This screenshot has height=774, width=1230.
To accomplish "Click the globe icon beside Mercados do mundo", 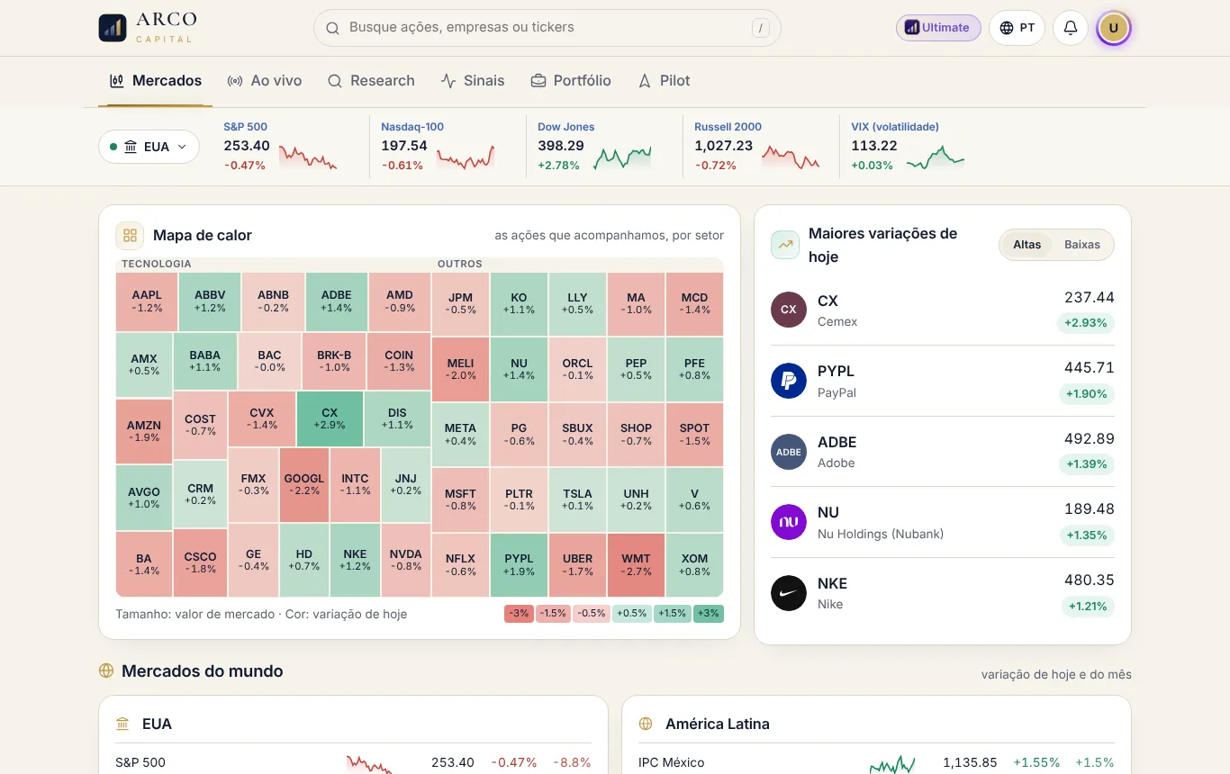I will point(106,670).
